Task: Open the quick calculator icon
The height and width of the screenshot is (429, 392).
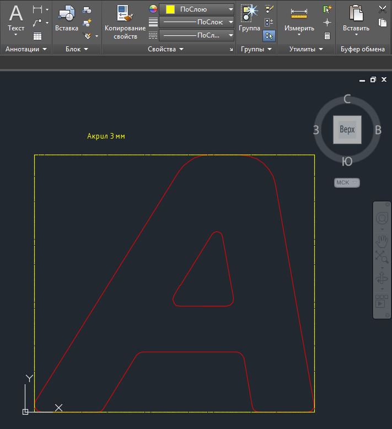Action: point(327,36)
